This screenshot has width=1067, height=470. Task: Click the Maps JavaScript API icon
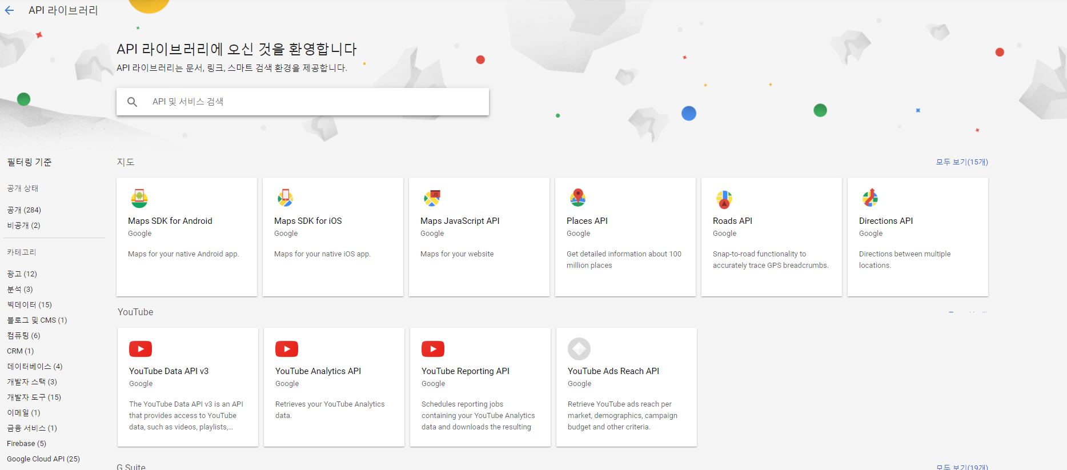[x=432, y=198]
